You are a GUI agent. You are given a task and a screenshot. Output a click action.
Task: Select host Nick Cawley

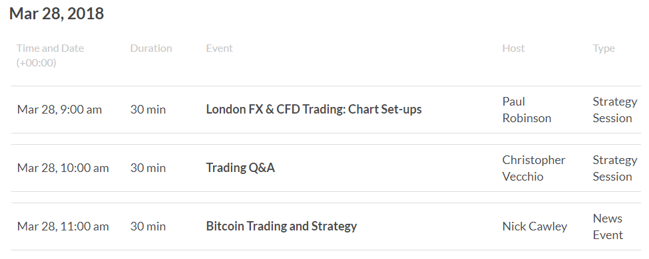coord(535,226)
